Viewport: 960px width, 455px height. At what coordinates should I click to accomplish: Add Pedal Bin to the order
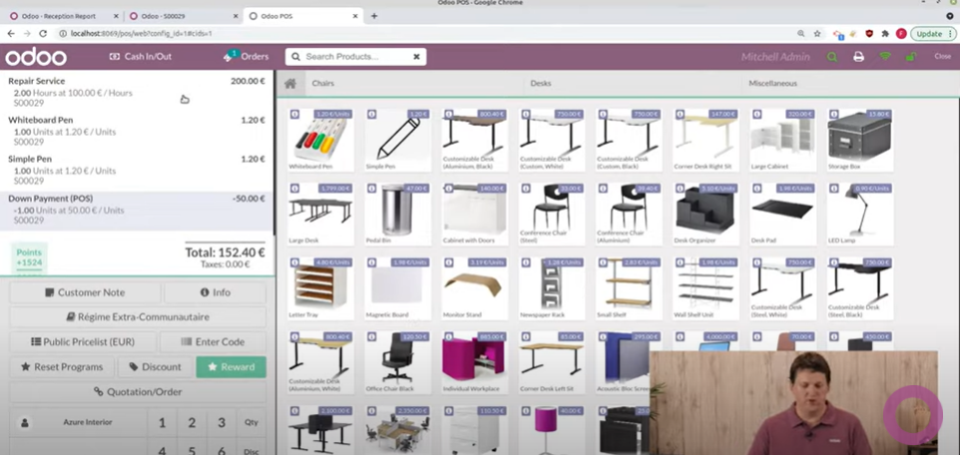[x=397, y=214]
